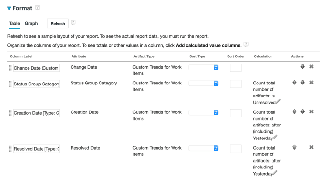
Task: Click the Artifact Type column header
Action: pyautogui.click(x=144, y=56)
